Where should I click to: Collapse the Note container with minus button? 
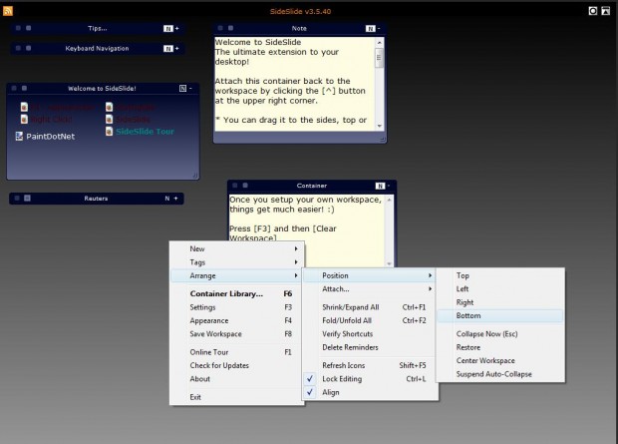[x=379, y=28]
